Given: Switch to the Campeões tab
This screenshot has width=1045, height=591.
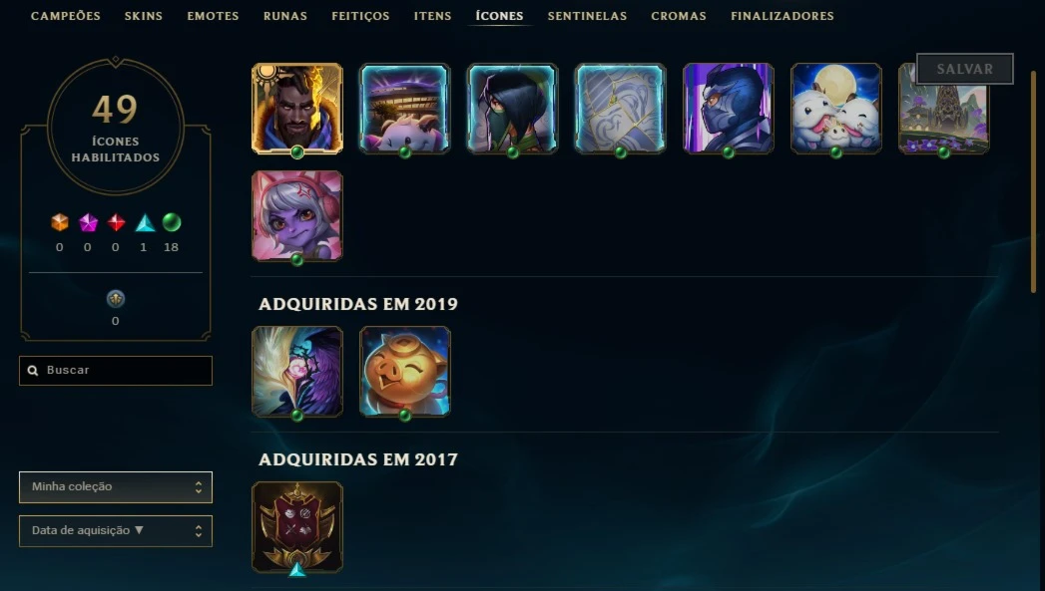Looking at the screenshot, I should pos(65,16).
